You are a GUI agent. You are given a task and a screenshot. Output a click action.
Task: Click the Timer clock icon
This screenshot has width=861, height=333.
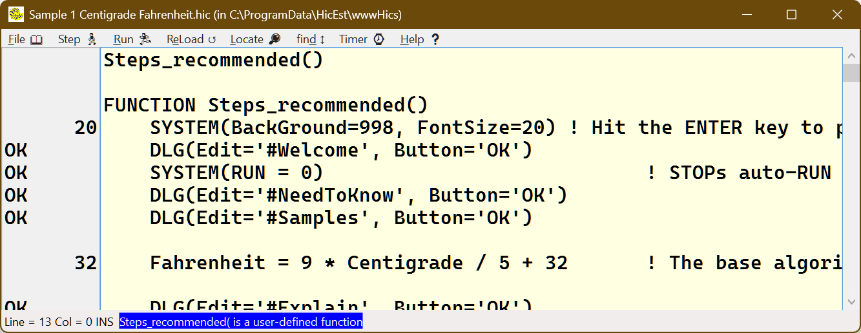[x=379, y=39]
